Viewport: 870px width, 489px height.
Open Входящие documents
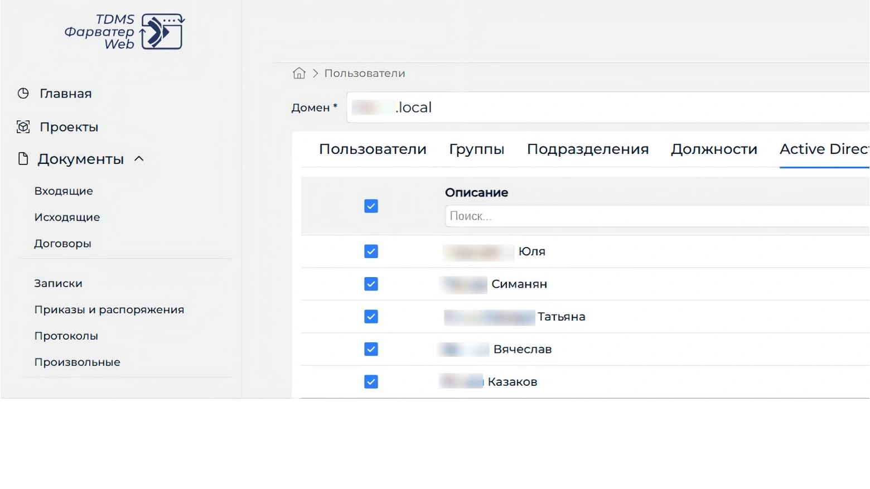[x=64, y=191]
